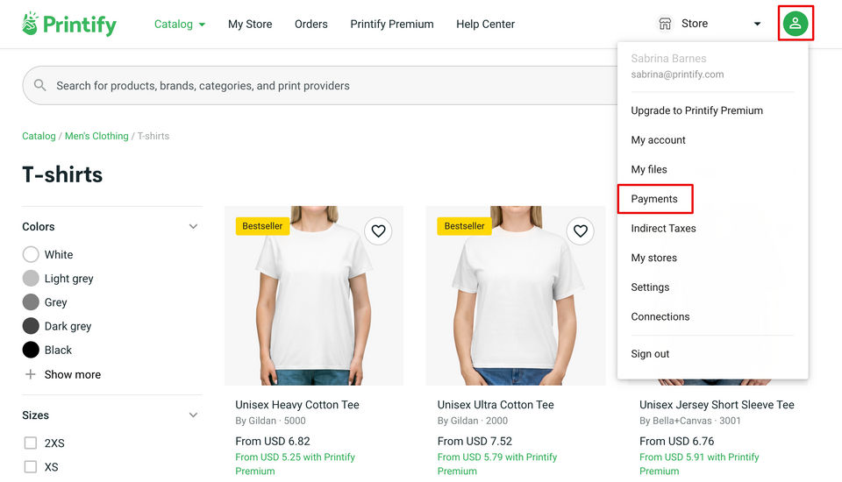Click the plus icon beside Show more

[31, 374]
